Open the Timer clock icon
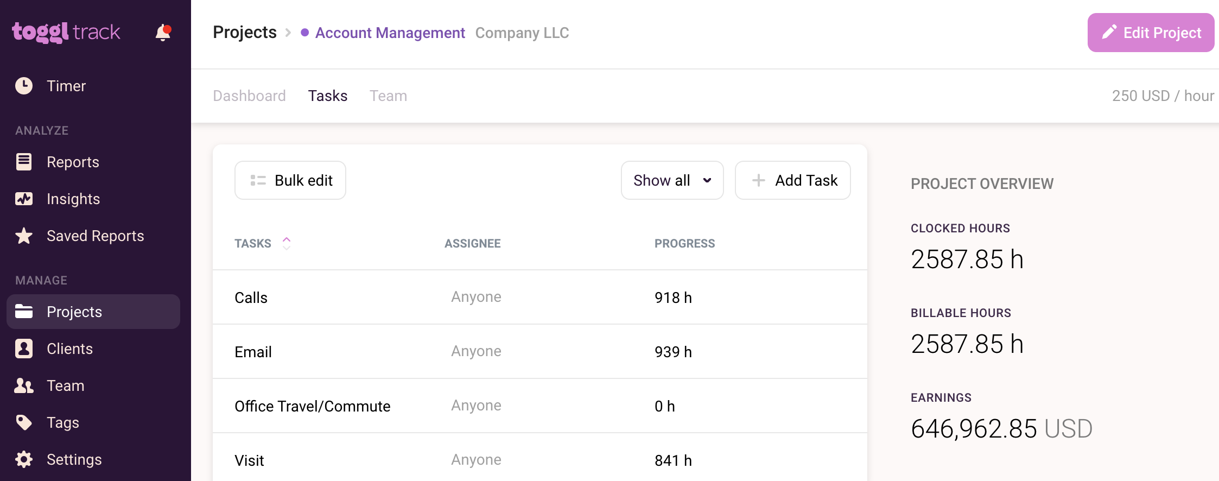 (x=24, y=86)
